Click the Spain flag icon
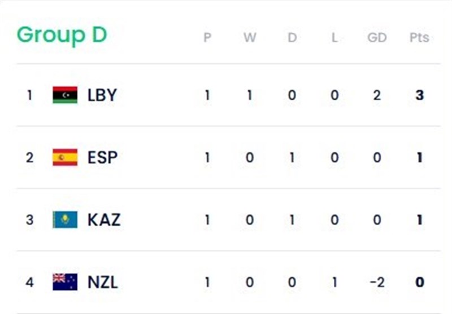This screenshot has height=314, width=452. (x=65, y=157)
